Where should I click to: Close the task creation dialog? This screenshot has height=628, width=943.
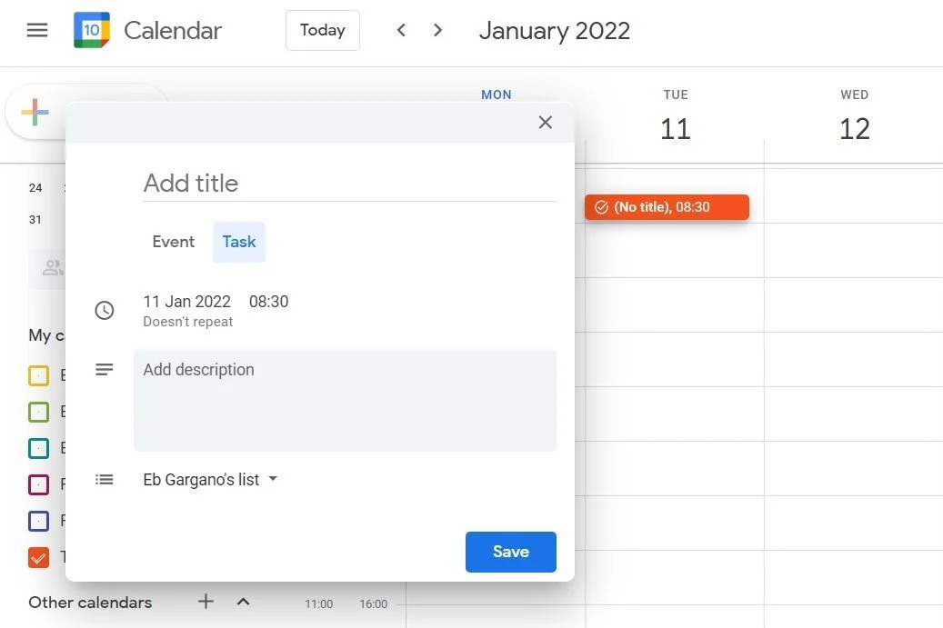(545, 123)
